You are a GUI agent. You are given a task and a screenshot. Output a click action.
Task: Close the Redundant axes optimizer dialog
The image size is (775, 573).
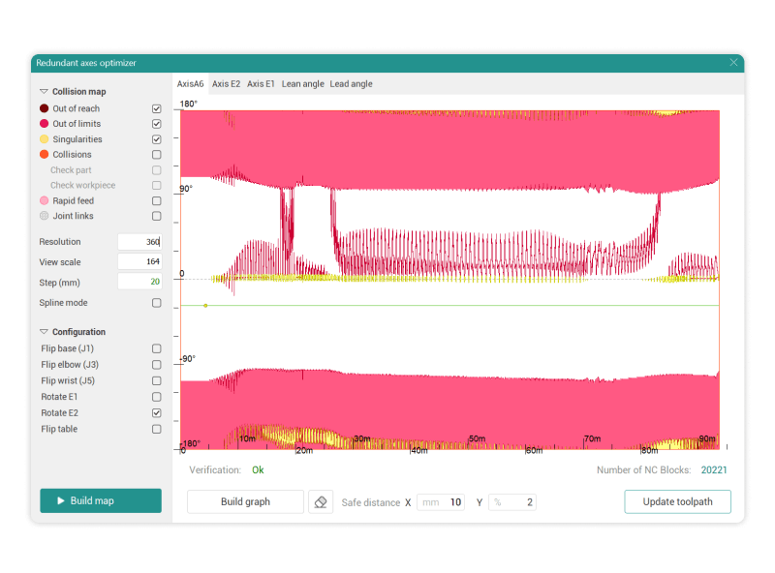pos(733,63)
